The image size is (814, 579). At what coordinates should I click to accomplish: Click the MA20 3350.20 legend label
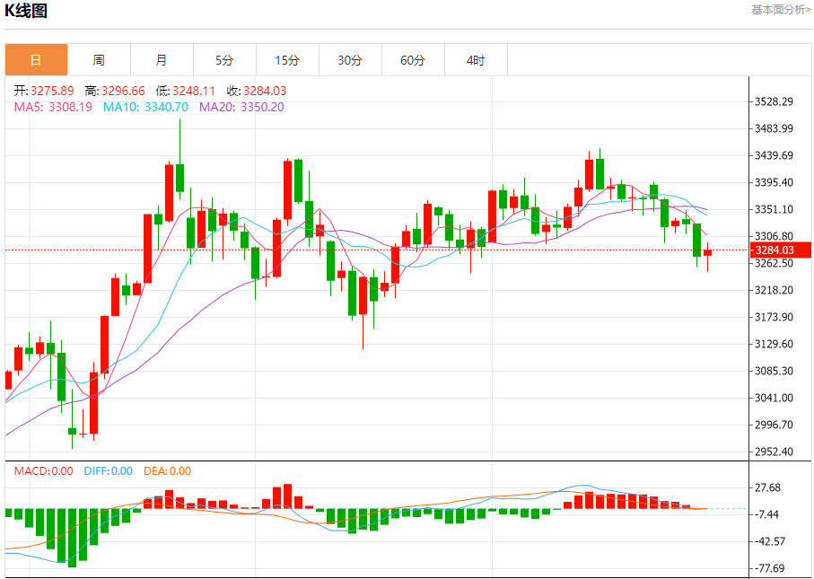(241, 107)
